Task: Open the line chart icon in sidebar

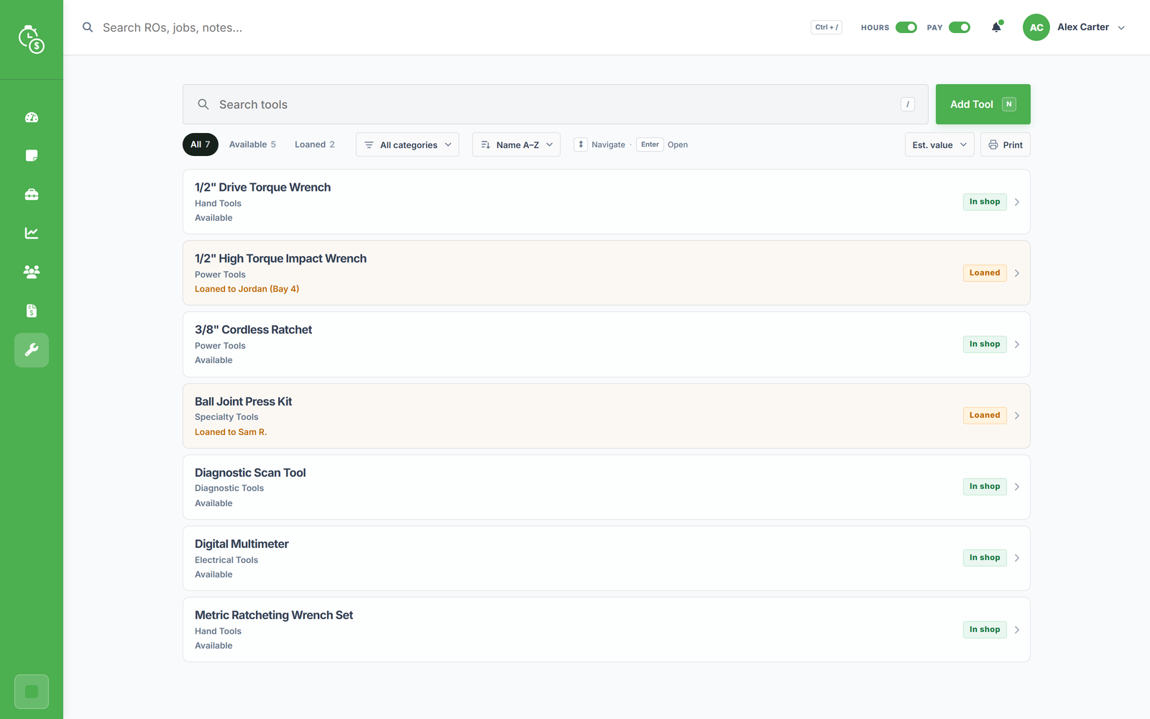Action: [x=32, y=233]
